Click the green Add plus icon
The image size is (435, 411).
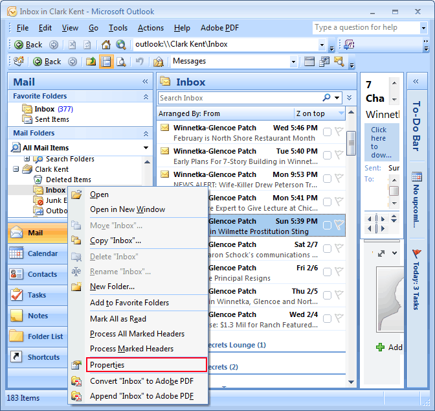tap(380, 347)
